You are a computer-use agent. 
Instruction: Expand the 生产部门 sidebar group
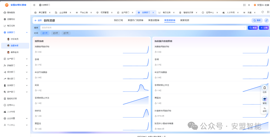[27, 59]
